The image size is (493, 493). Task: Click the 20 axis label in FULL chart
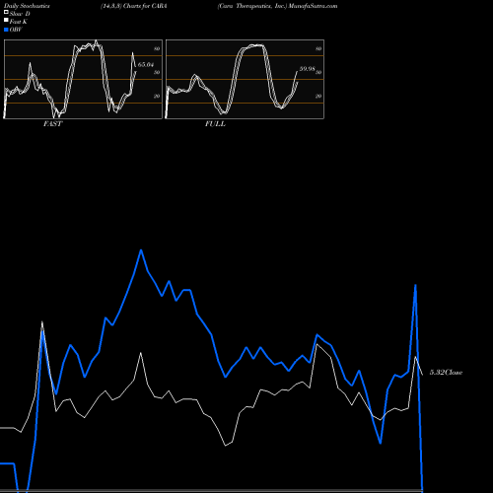[x=318, y=96]
